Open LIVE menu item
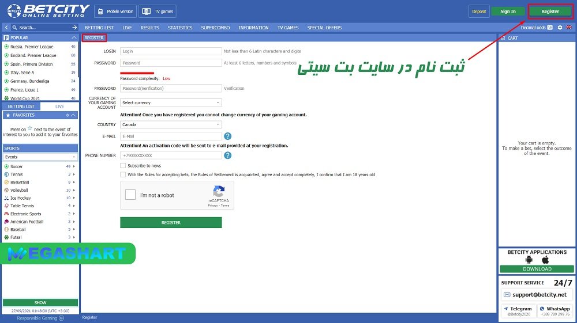 127,28
